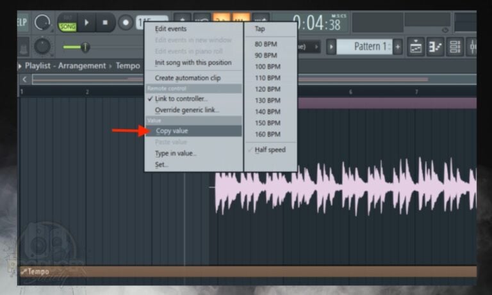
Task: Click the purple audio clip title bar
Action: (387, 103)
